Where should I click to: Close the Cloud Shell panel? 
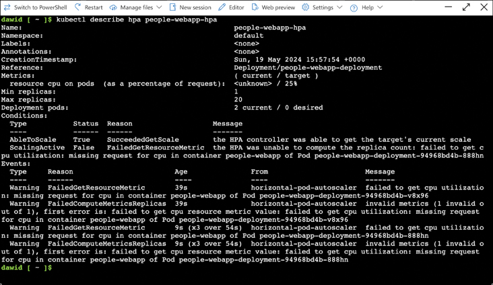click(x=484, y=7)
